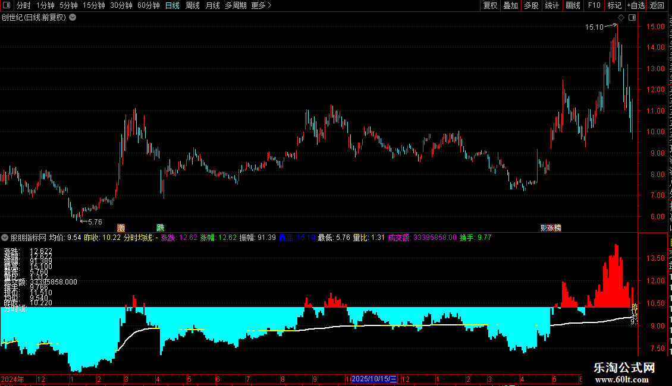The image size is (672, 386).
Task: Click the 振幅: 91.39 value
Action: pyautogui.click(x=257, y=238)
